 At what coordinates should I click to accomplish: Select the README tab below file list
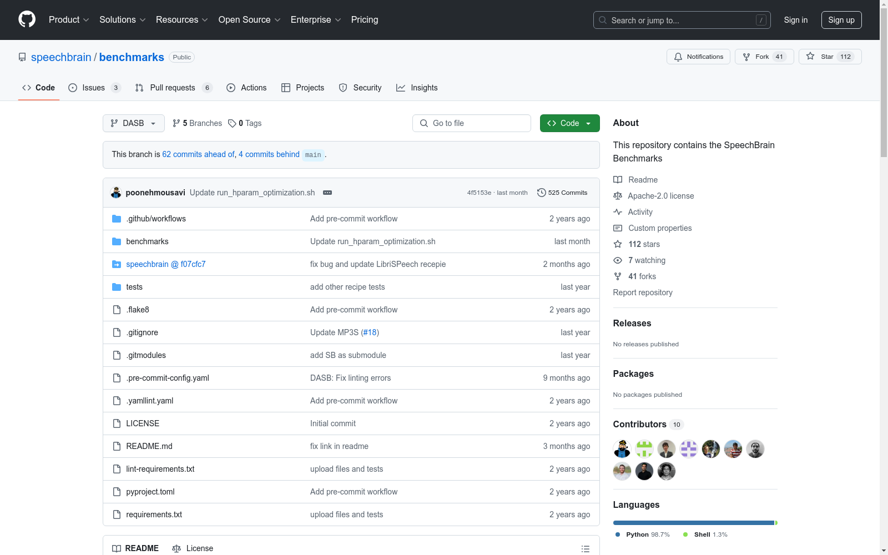tap(135, 548)
